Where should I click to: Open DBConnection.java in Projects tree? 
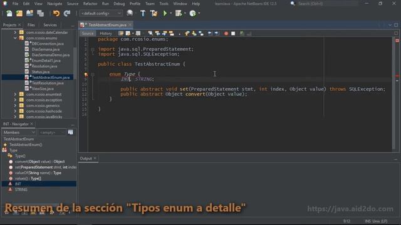click(48, 44)
